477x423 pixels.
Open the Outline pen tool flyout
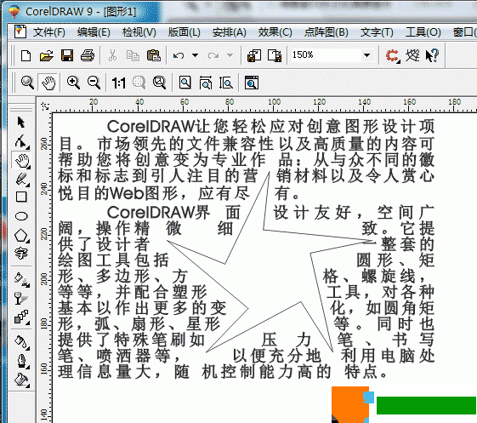[22, 361]
